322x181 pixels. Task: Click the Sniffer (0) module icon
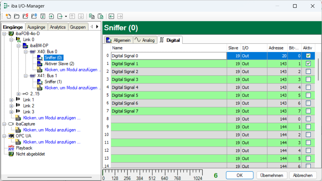tap(40, 58)
